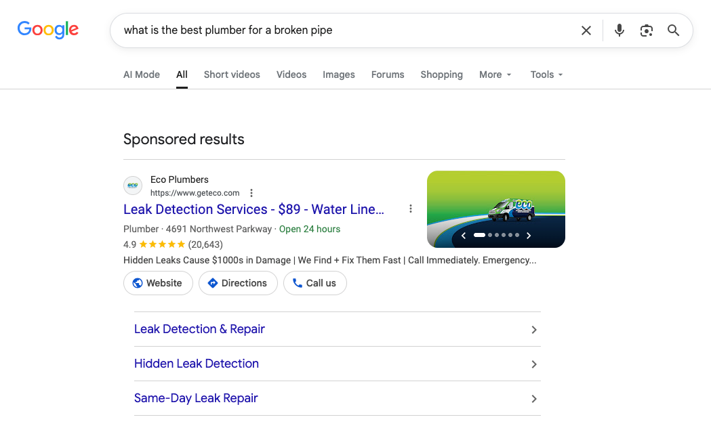
Task: Click the Call us button
Action: coord(315,283)
